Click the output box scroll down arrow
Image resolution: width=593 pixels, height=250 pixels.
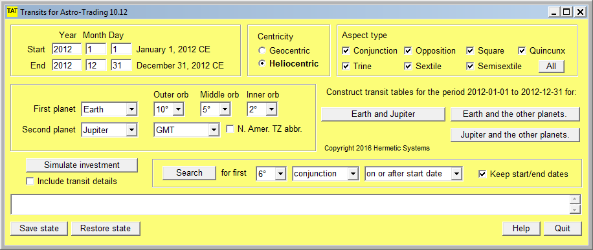pyautogui.click(x=575, y=209)
